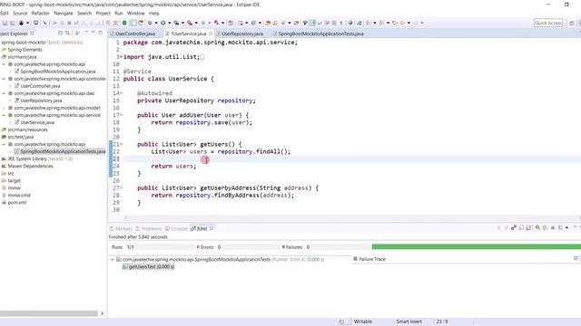581x326 pixels.
Task: Expand com.javatechie.spring.mockito.api.model package node
Action: pyautogui.click(x=4, y=108)
